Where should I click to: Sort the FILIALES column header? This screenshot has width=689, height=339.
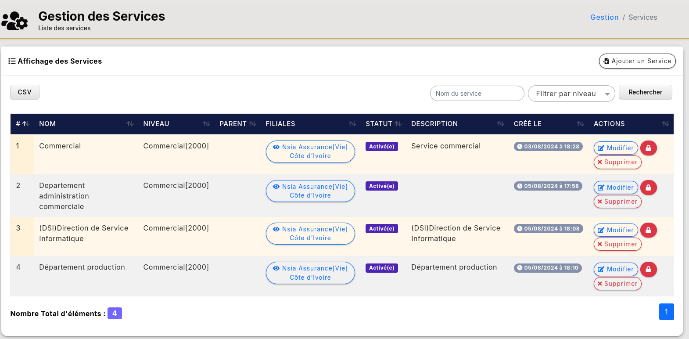click(x=352, y=124)
